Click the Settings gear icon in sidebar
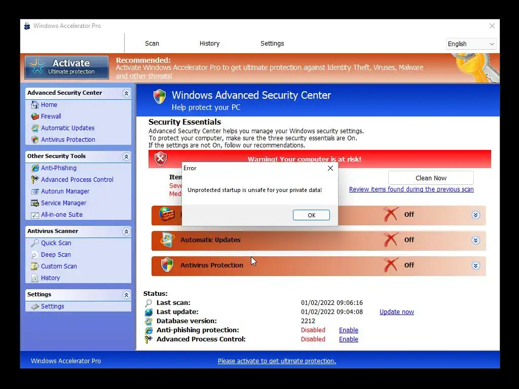Image resolution: width=519 pixels, height=389 pixels. 35,306
